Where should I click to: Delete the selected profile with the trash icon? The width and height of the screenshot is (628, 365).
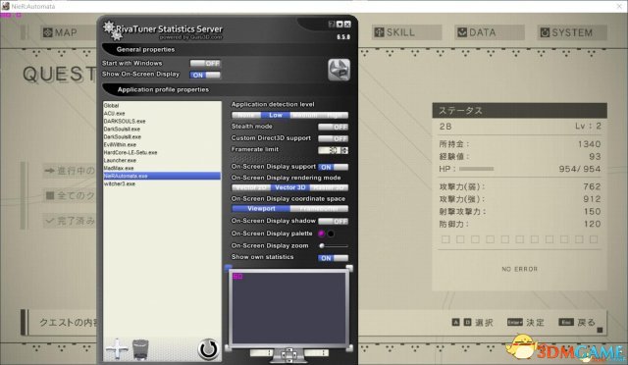140,349
